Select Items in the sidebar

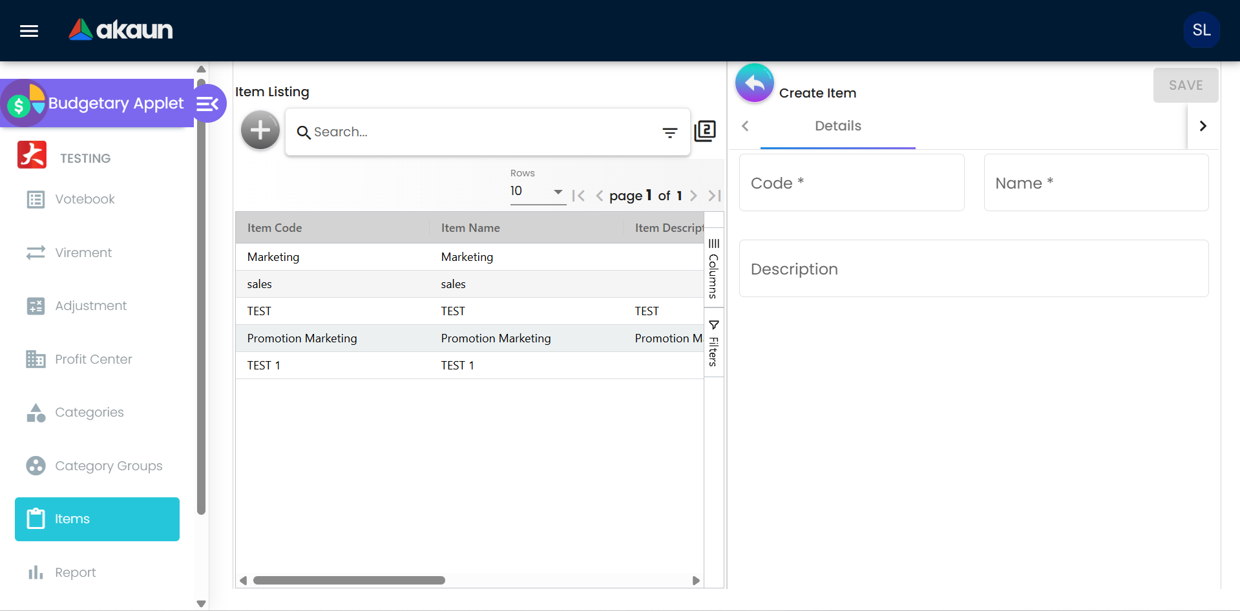pos(97,519)
